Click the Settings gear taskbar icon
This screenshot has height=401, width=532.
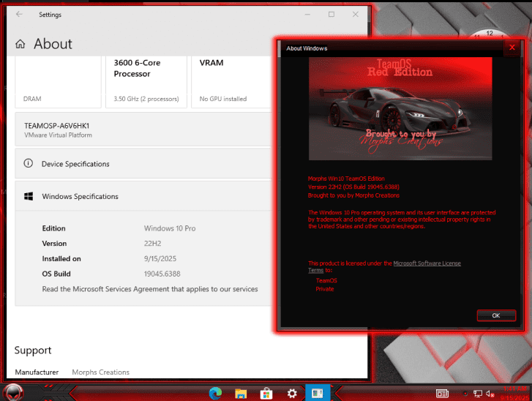(x=292, y=393)
